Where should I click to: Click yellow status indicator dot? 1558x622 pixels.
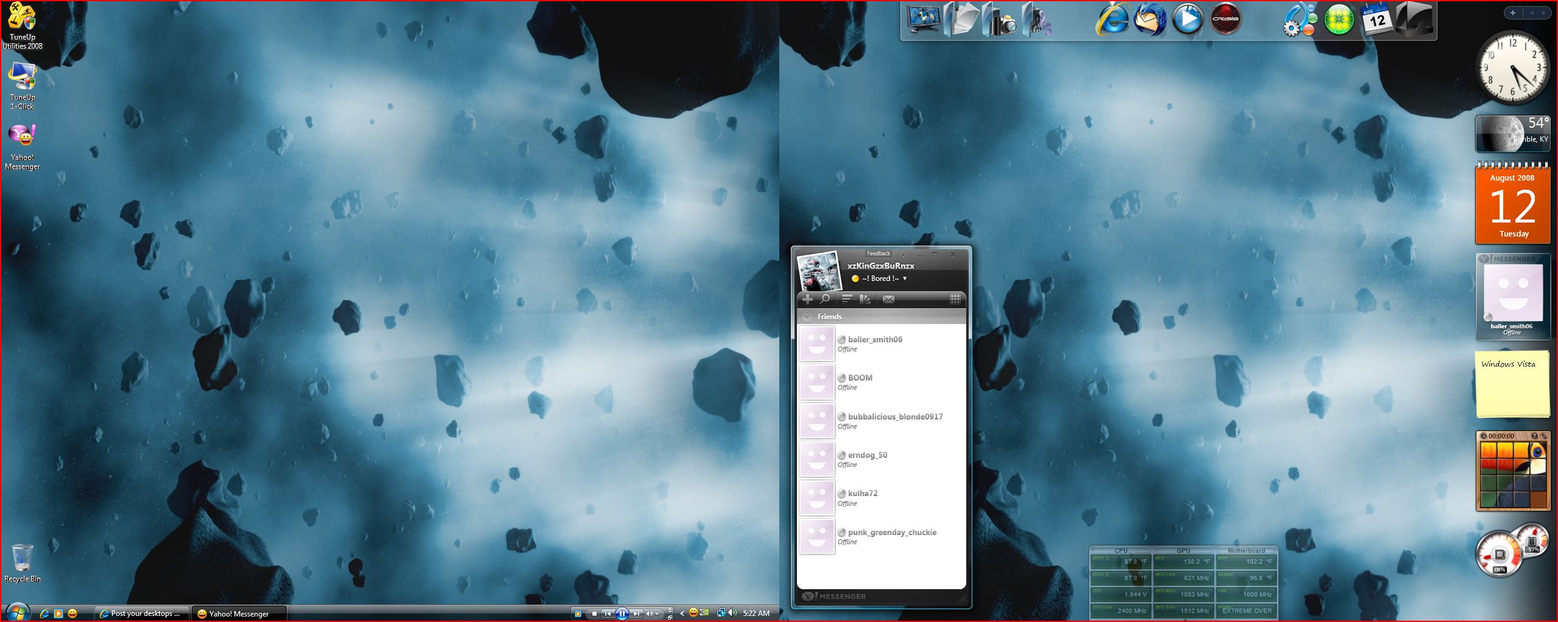[855, 279]
